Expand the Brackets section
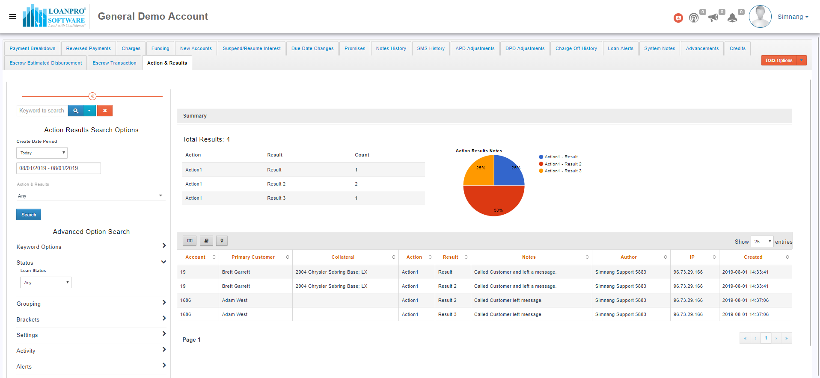This screenshot has width=820, height=378. [x=91, y=319]
